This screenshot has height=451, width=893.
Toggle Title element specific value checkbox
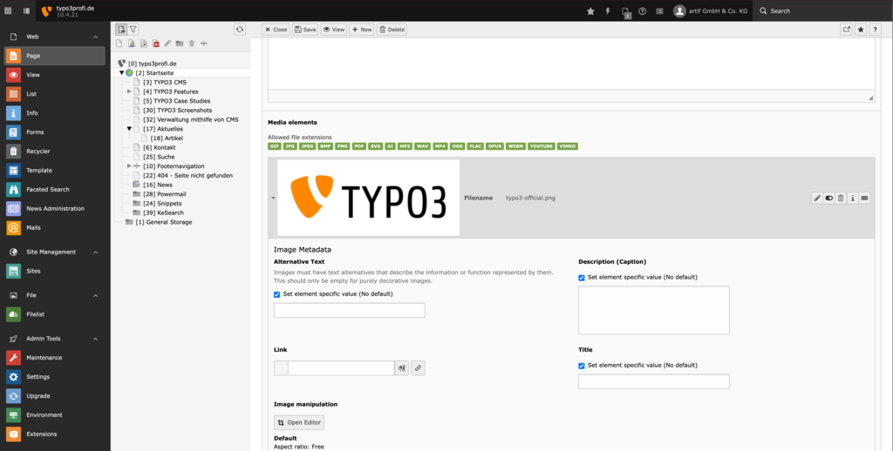582,366
